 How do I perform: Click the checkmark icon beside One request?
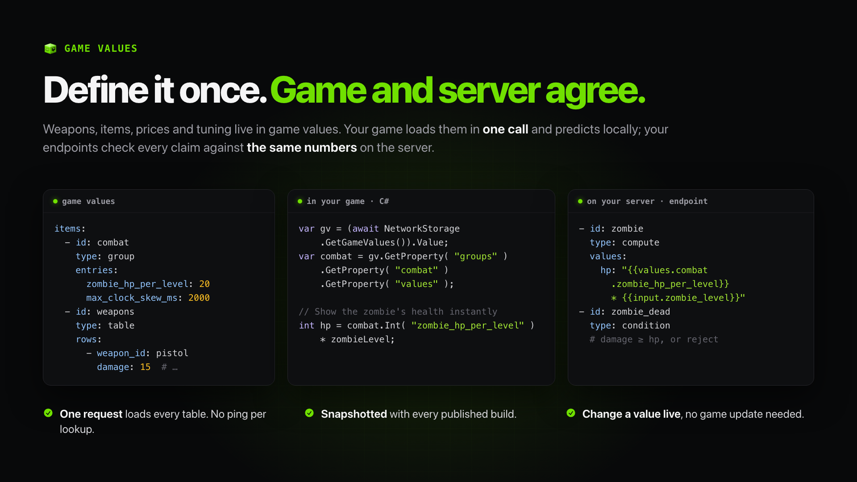48,413
